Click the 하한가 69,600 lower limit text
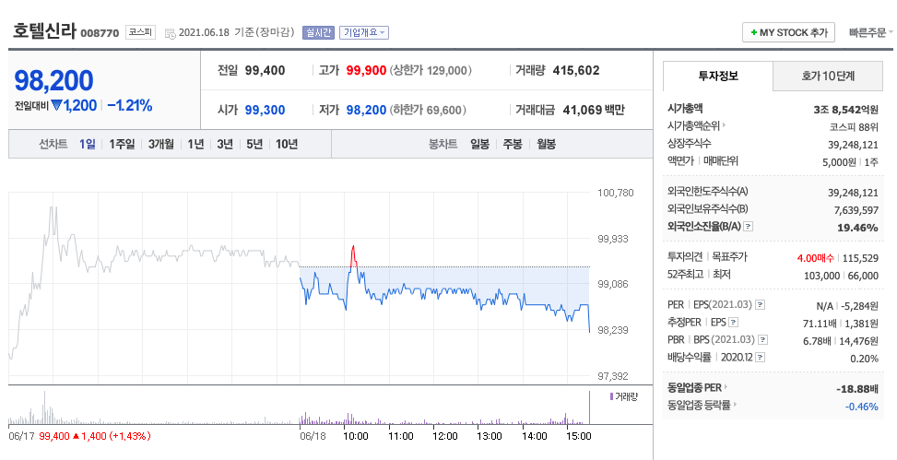897x460 pixels. 428,110
